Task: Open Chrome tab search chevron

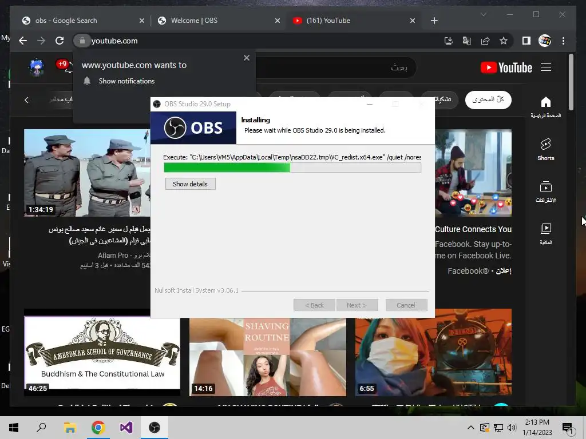Action: coord(484,14)
